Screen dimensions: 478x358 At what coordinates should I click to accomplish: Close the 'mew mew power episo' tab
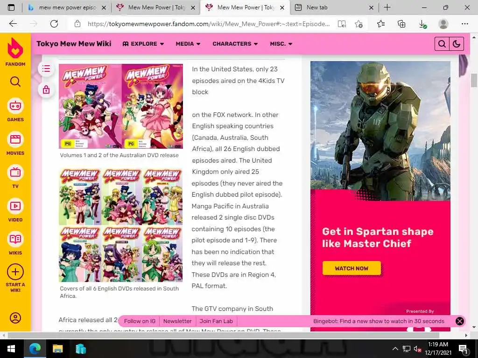click(104, 8)
